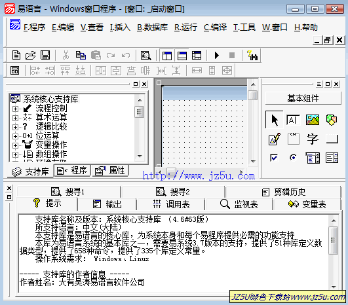The height and width of the screenshot is (305, 348).
Task: Open the C.编译 menu
Action: 215,27
